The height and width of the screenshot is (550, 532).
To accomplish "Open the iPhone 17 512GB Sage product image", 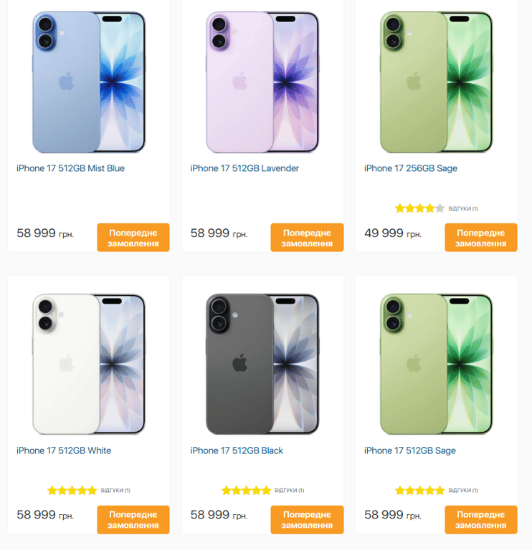I will [436, 364].
